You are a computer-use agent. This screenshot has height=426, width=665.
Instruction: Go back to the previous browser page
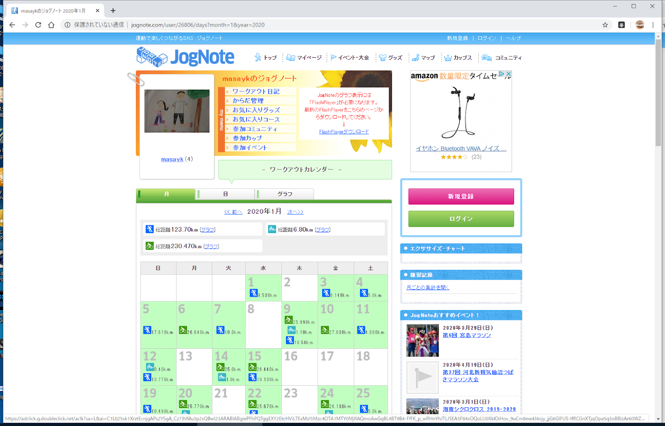tap(12, 25)
